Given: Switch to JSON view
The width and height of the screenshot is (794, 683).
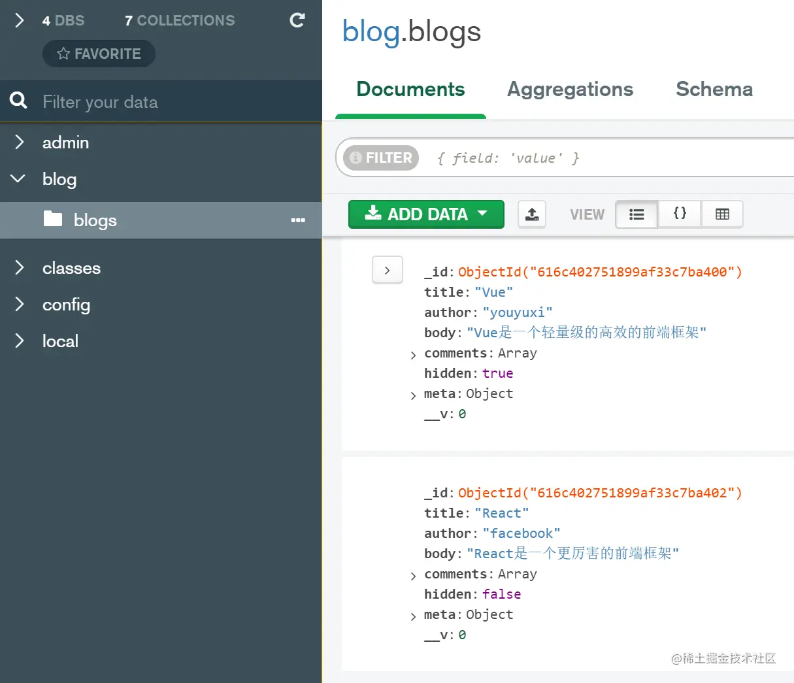Looking at the screenshot, I should 680,214.
